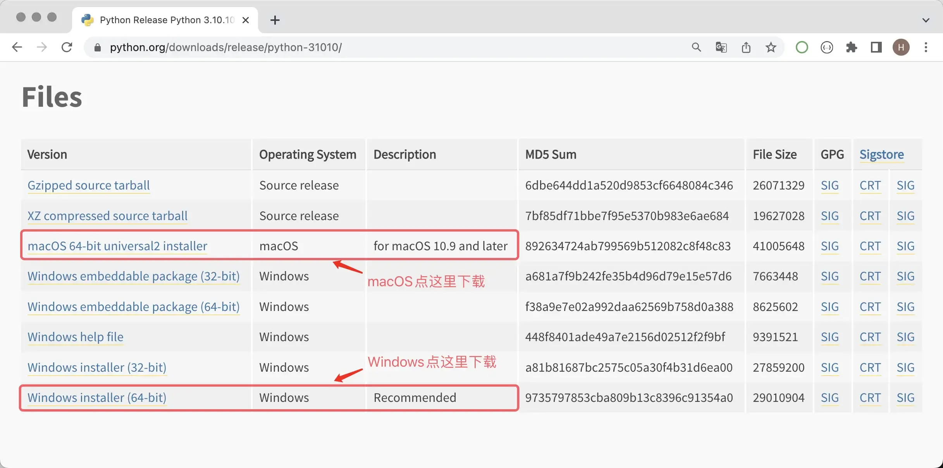The height and width of the screenshot is (468, 943).
Task: Open a new tab with plus button
Action: (x=275, y=20)
